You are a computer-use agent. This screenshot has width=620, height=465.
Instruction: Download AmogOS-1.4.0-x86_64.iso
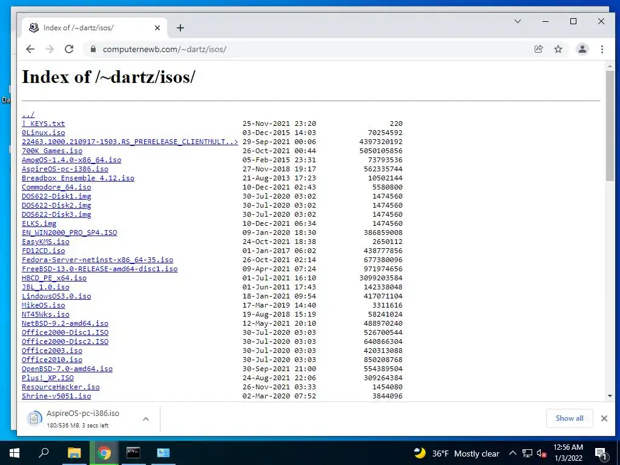[71, 160]
